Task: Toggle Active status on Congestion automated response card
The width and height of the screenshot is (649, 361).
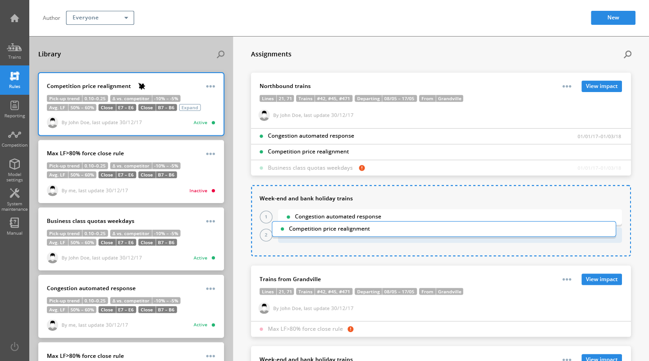Action: [204, 325]
